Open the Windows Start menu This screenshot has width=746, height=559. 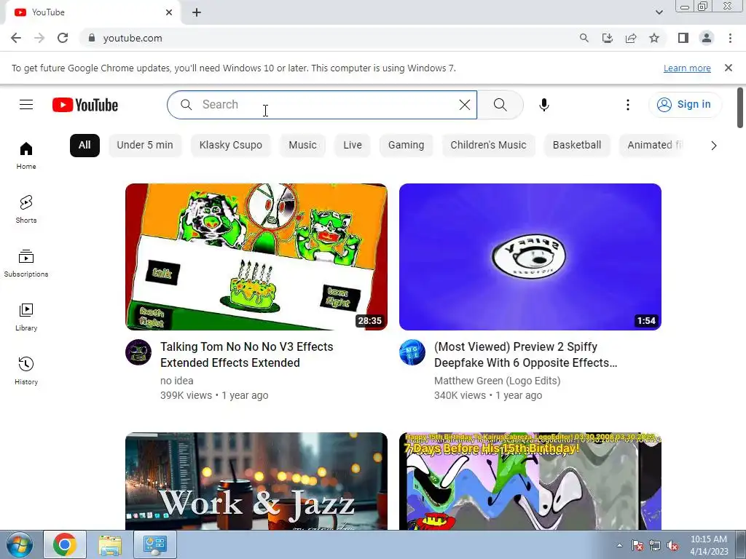point(19,544)
